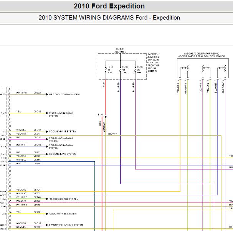This screenshot has height=231, width=233.
Task: Click the CLS17 circuit code
Action: 37,134
